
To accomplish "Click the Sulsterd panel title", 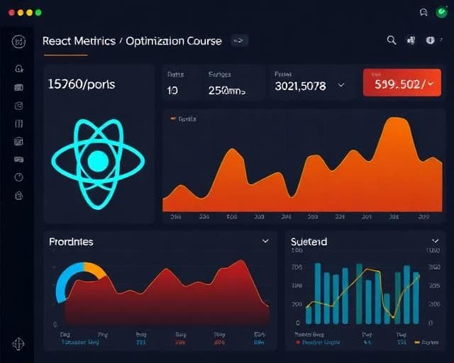I will [309, 242].
